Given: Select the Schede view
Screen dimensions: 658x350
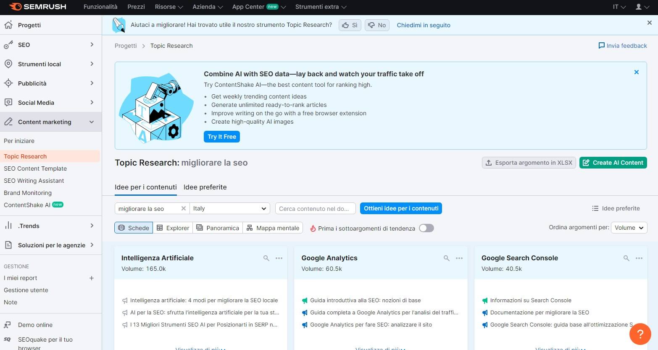Looking at the screenshot, I should point(134,228).
